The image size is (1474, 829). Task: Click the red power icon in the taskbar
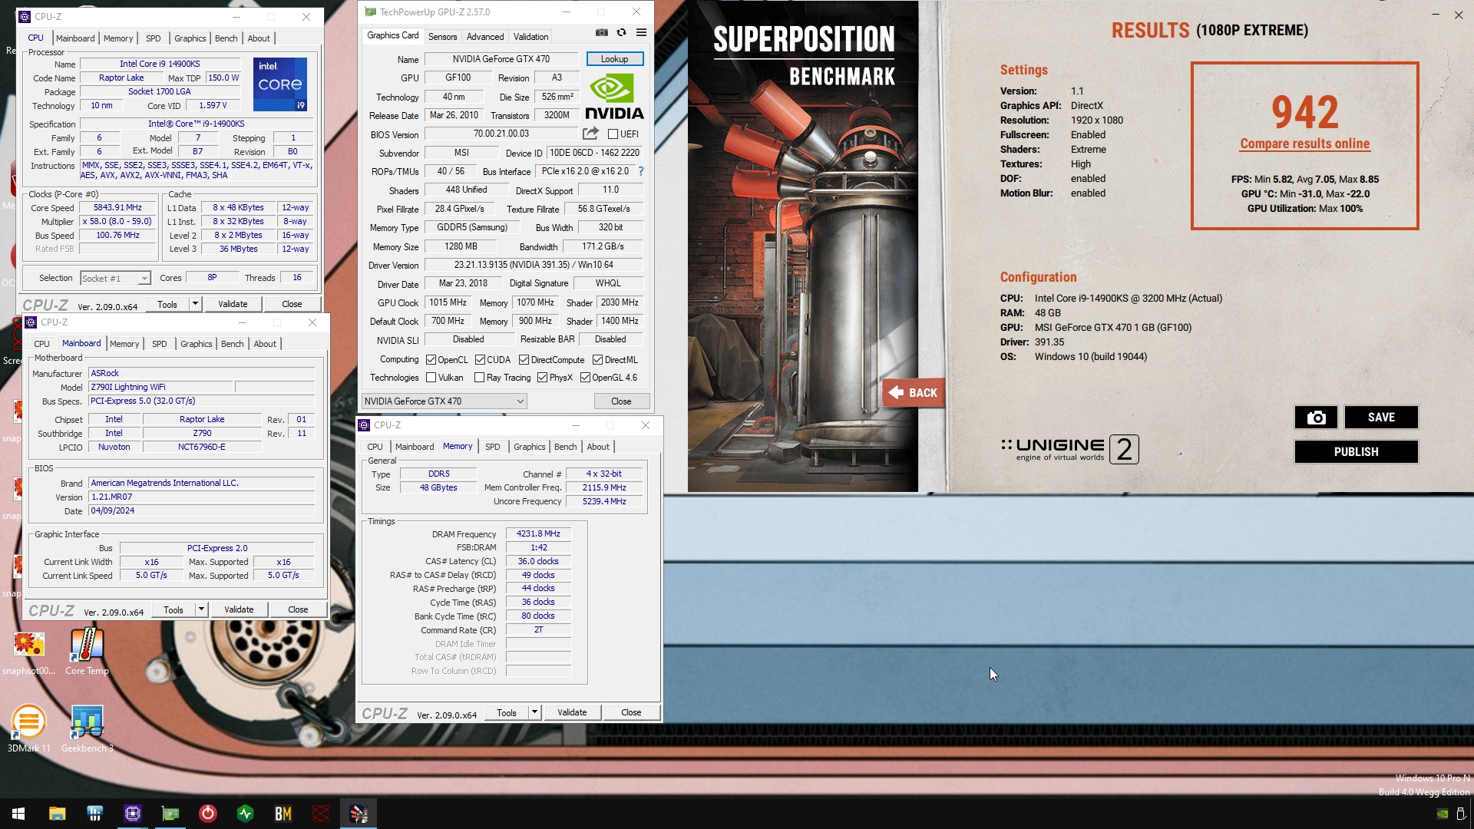[x=208, y=814]
